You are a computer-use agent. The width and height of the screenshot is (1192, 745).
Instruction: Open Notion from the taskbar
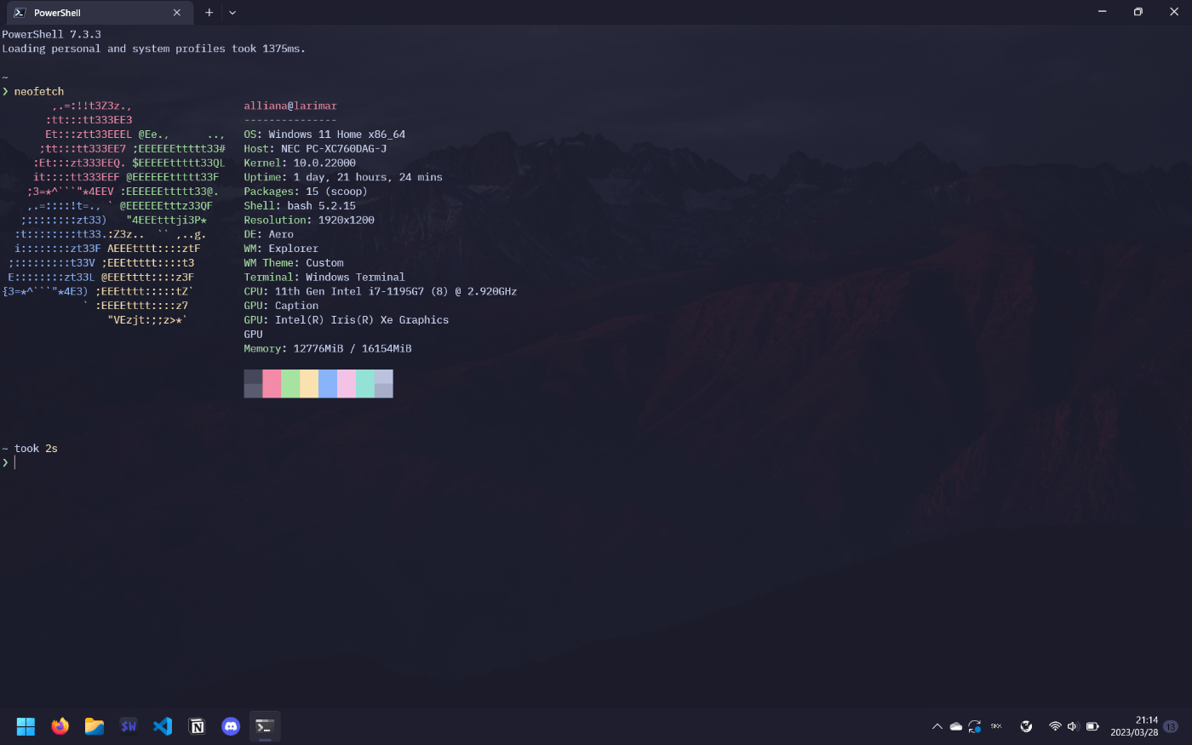click(x=197, y=726)
